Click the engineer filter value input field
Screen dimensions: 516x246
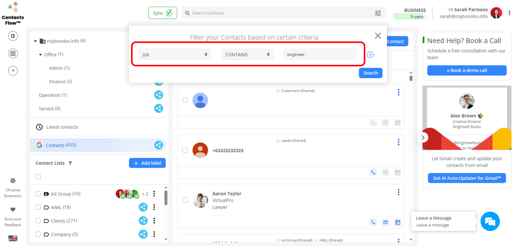coord(320,54)
